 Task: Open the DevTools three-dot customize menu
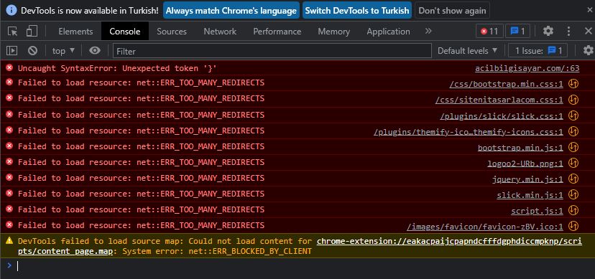coord(568,32)
